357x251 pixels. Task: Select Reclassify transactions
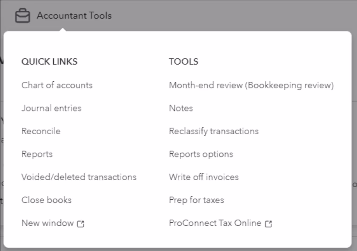click(x=214, y=131)
